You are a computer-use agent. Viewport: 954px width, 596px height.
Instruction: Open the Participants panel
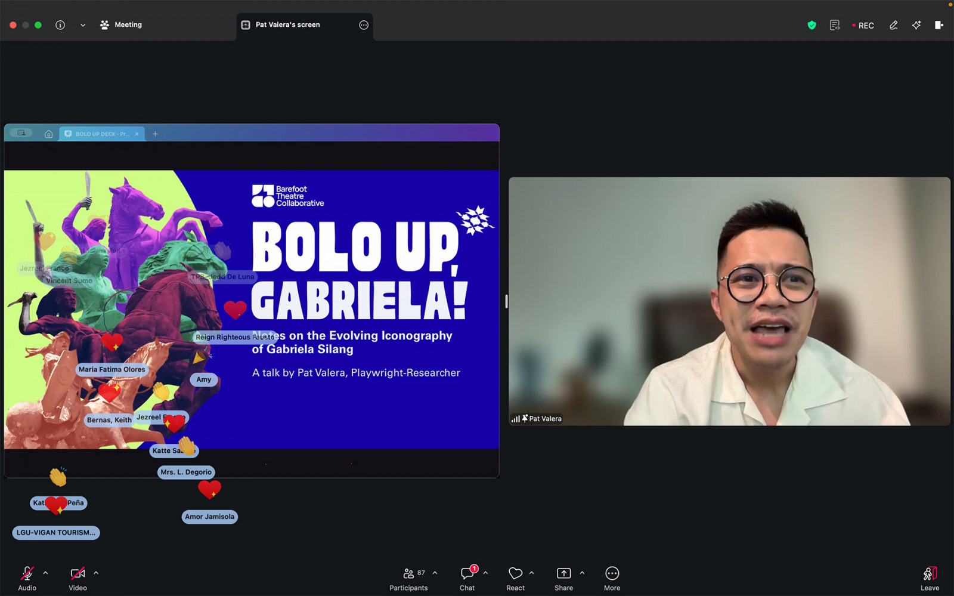click(408, 578)
